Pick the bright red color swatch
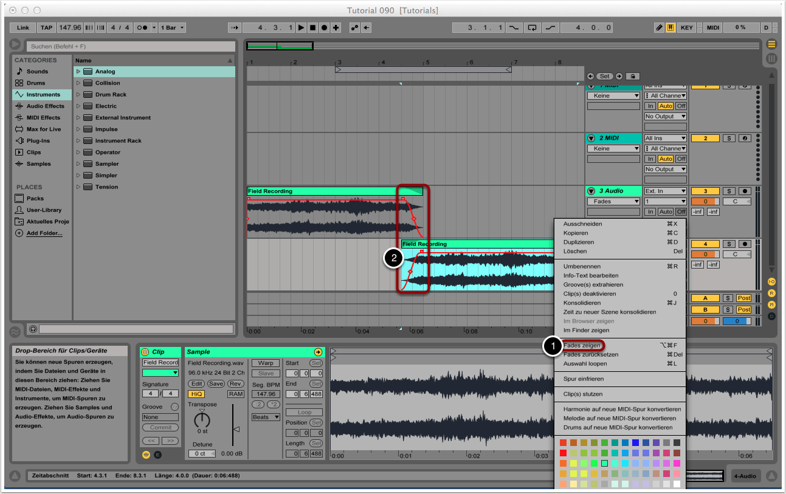Image resolution: width=786 pixels, height=494 pixels. 564,453
